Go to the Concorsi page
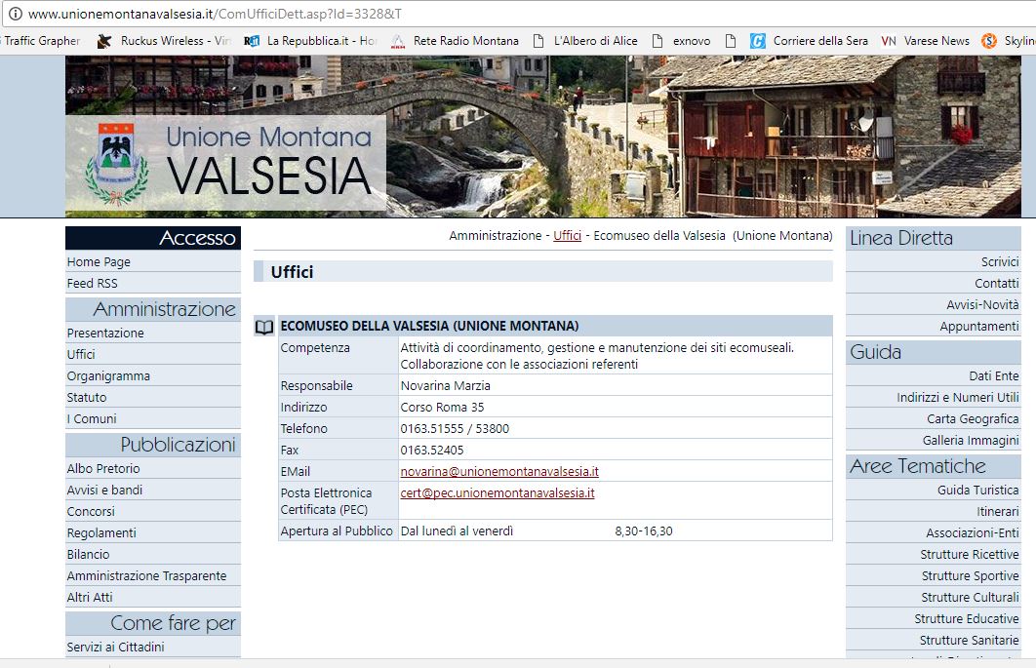The image size is (1036, 668). [91, 511]
